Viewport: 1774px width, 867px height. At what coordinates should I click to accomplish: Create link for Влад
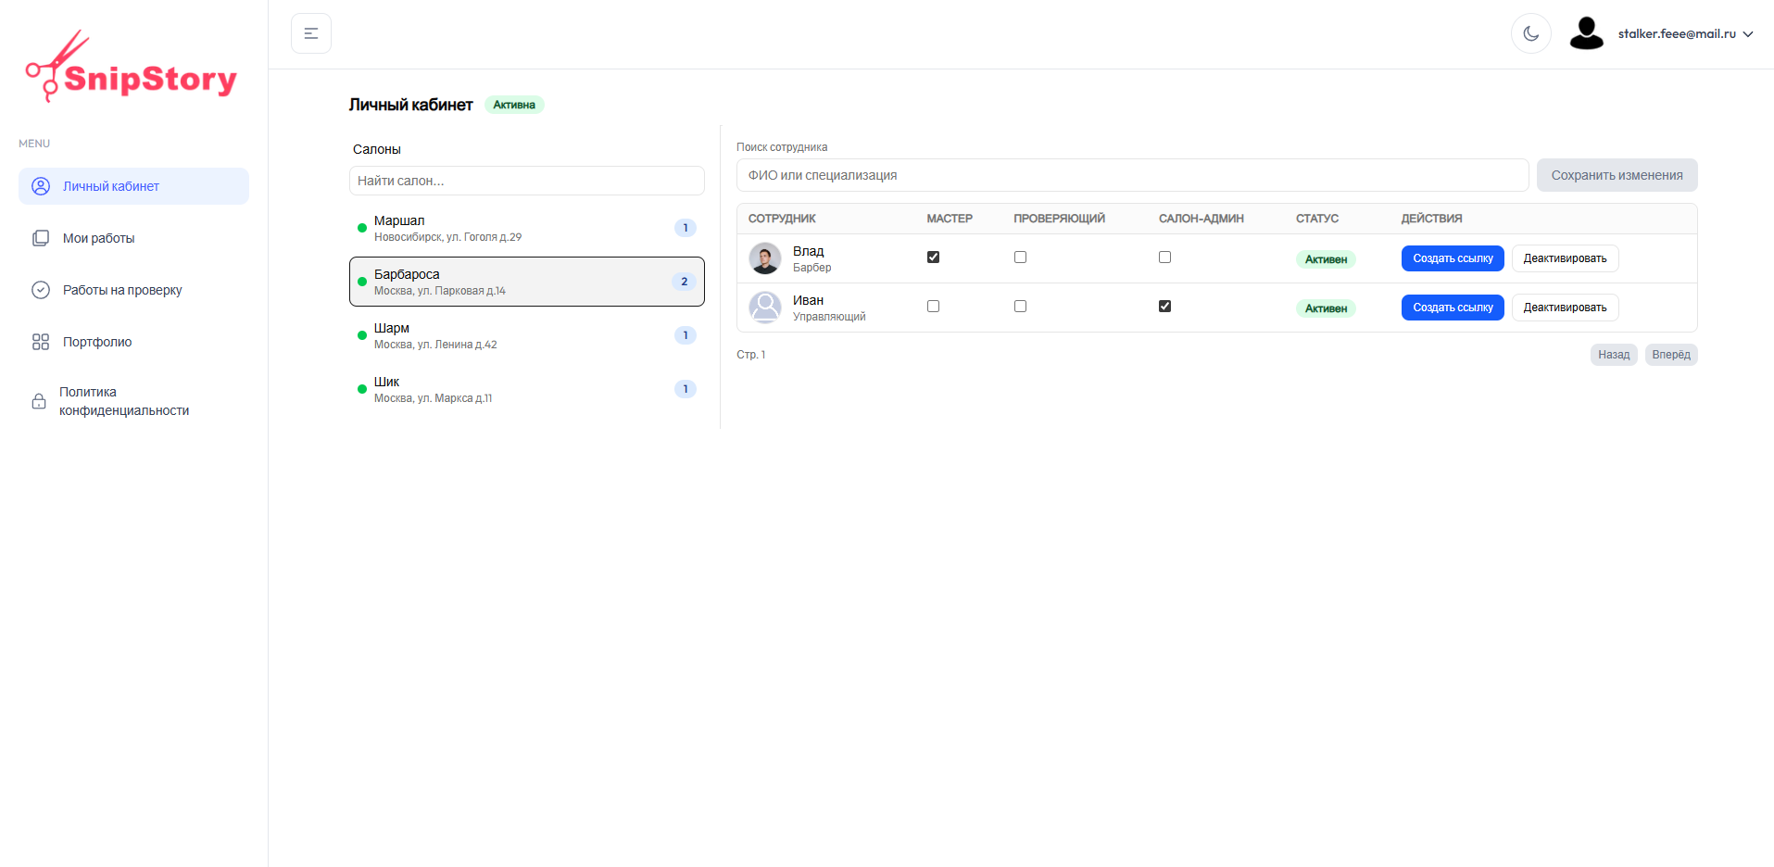tap(1453, 258)
